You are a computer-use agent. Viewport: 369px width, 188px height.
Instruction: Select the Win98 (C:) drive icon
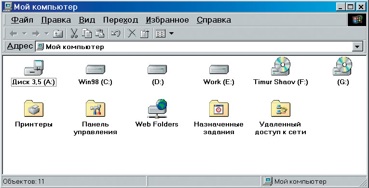pos(96,69)
